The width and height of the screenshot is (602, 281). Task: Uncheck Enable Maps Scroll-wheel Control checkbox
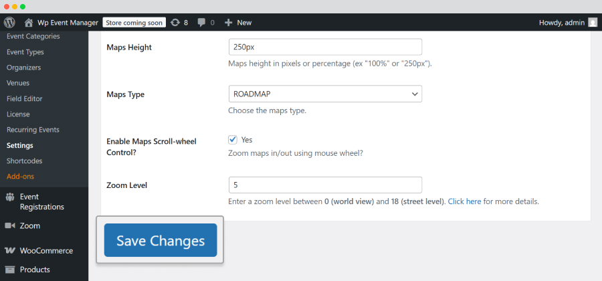[233, 140]
